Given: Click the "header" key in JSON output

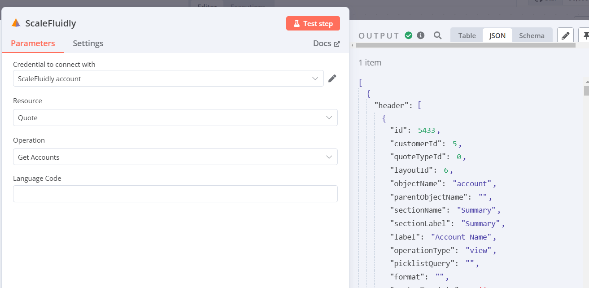Looking at the screenshot, I should pyautogui.click(x=392, y=105).
